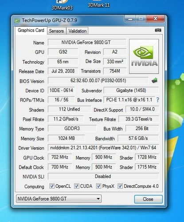Close GPU-Z with the red X
This screenshot has width=184, height=222.
(x=155, y=19)
